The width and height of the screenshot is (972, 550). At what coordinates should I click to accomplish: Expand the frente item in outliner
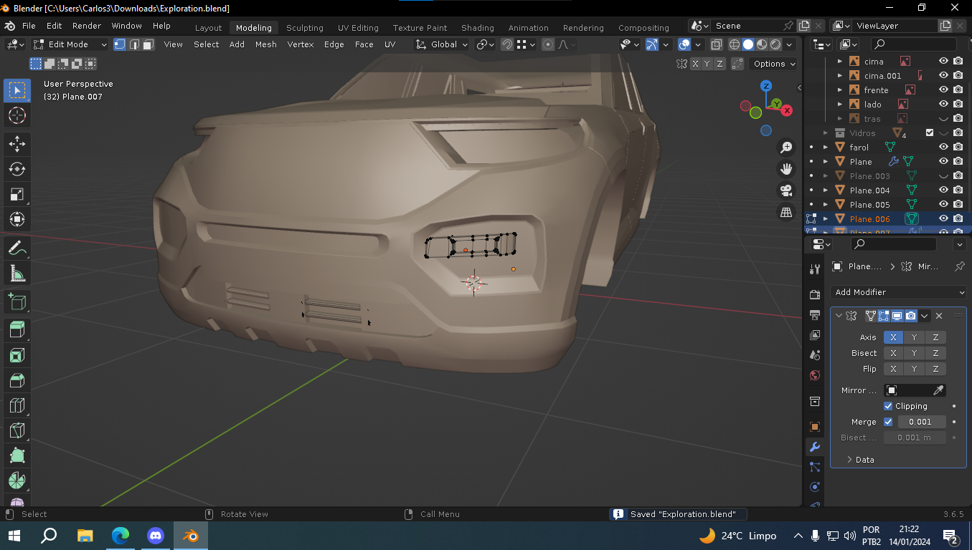click(x=840, y=90)
